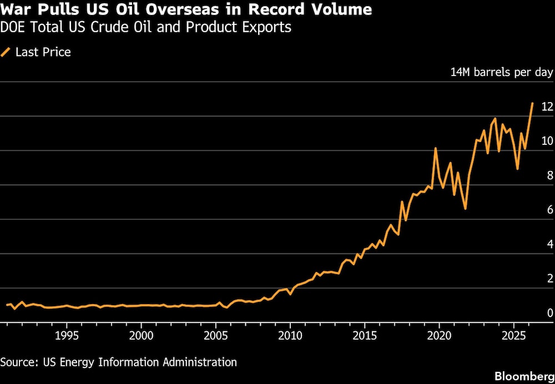The width and height of the screenshot is (555, 384).
Task: Click the 12 value on y-axis
Action: tap(547, 107)
